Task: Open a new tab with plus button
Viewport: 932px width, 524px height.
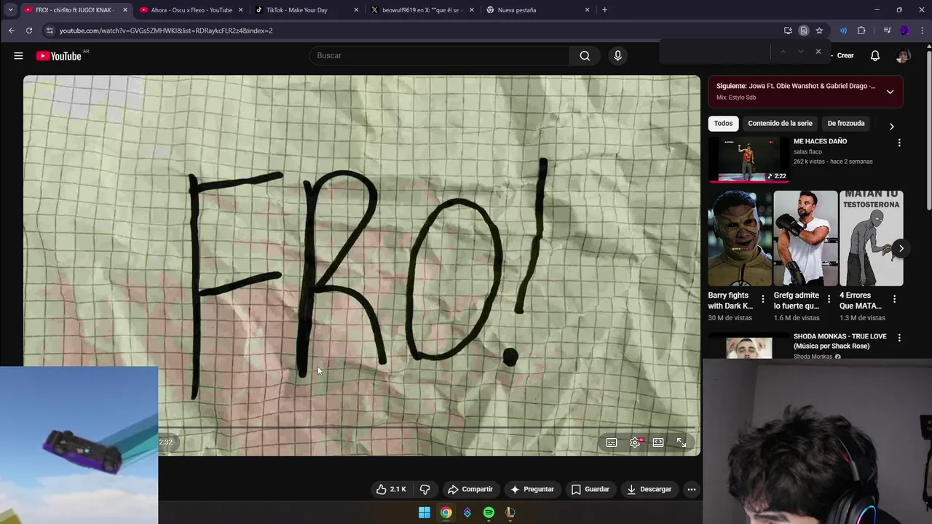Action: (604, 10)
